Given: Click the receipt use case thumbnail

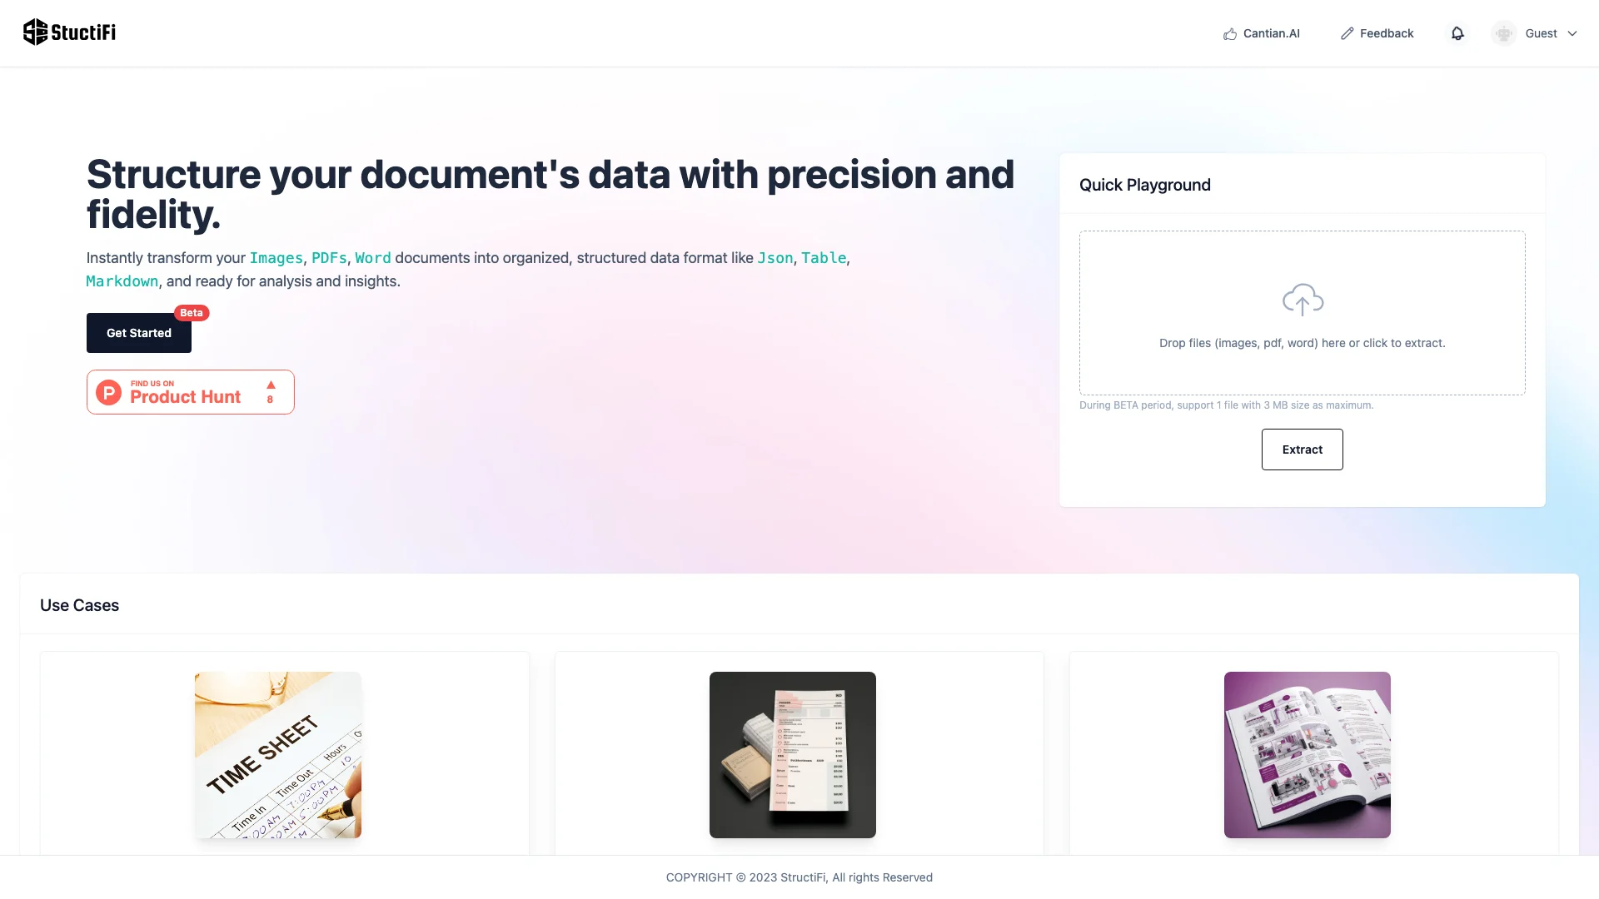Looking at the screenshot, I should (x=792, y=754).
